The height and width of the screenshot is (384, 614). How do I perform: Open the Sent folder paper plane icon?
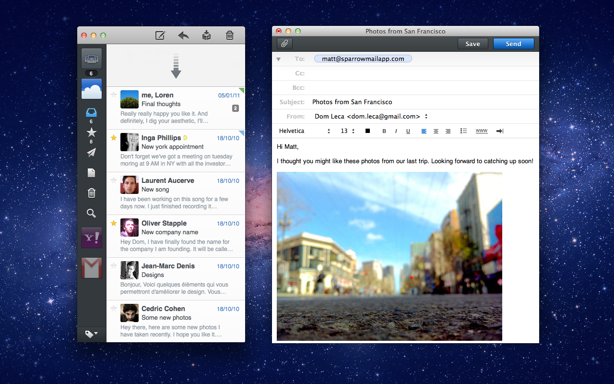coord(91,153)
